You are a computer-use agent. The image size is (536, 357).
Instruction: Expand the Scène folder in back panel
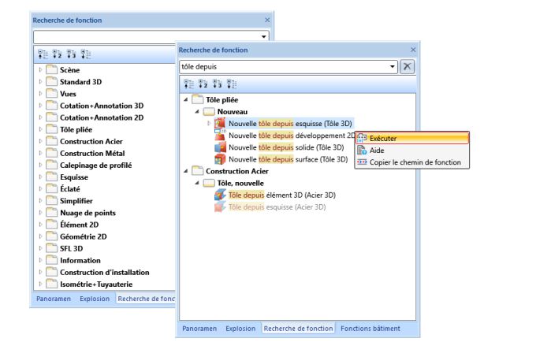(40, 70)
